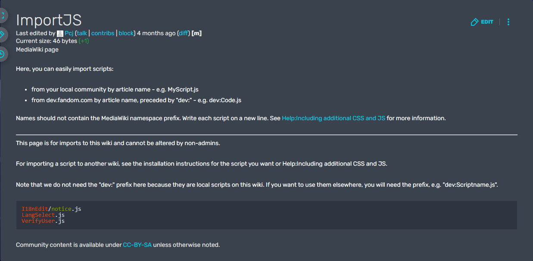Open Help:Including additional CSS and JS link
The width and height of the screenshot is (533, 261).
tap(333, 118)
